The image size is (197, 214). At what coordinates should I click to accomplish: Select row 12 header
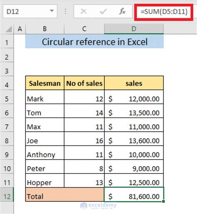pos(7,194)
